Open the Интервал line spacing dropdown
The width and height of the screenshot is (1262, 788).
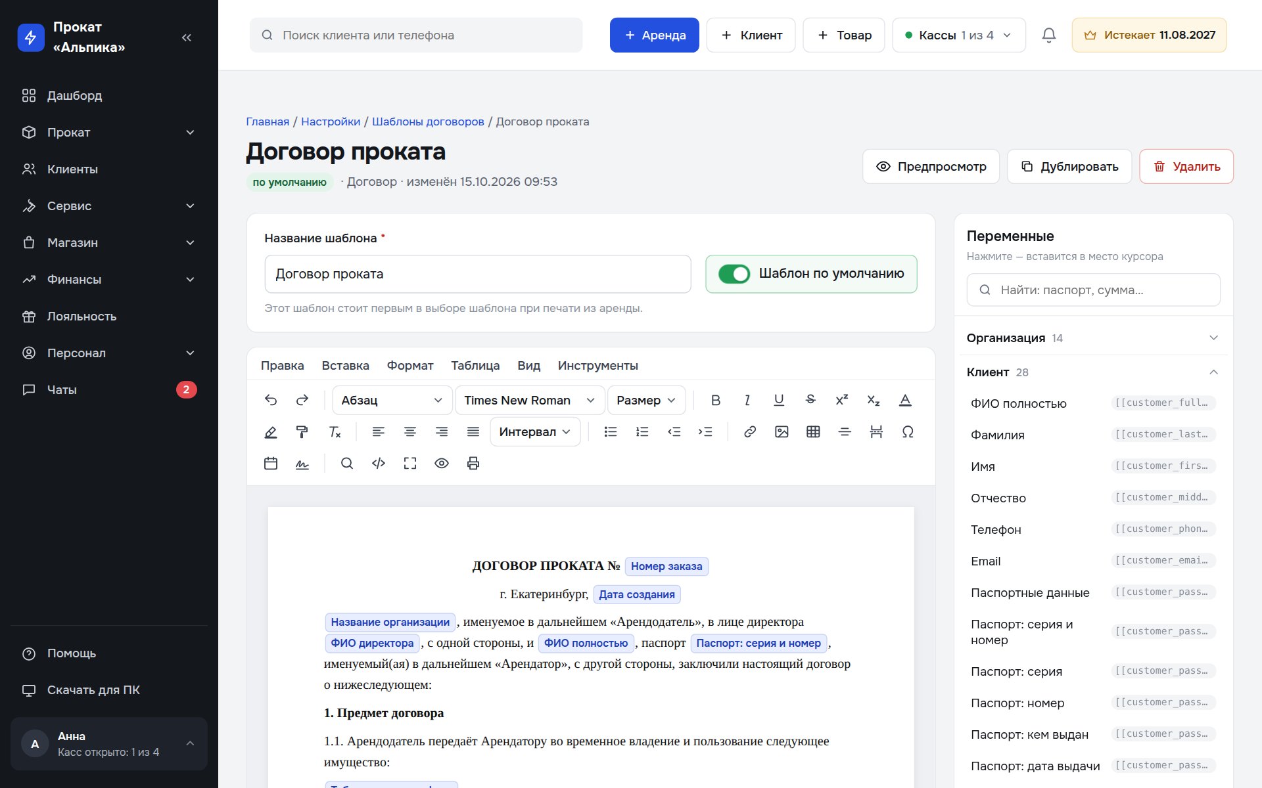[x=535, y=431]
